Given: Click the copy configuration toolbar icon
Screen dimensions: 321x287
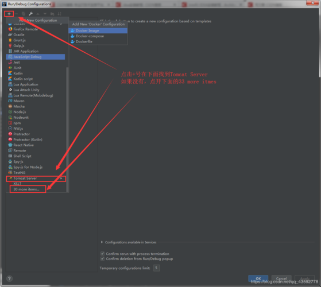Looking at the screenshot, I should coord(24,14).
